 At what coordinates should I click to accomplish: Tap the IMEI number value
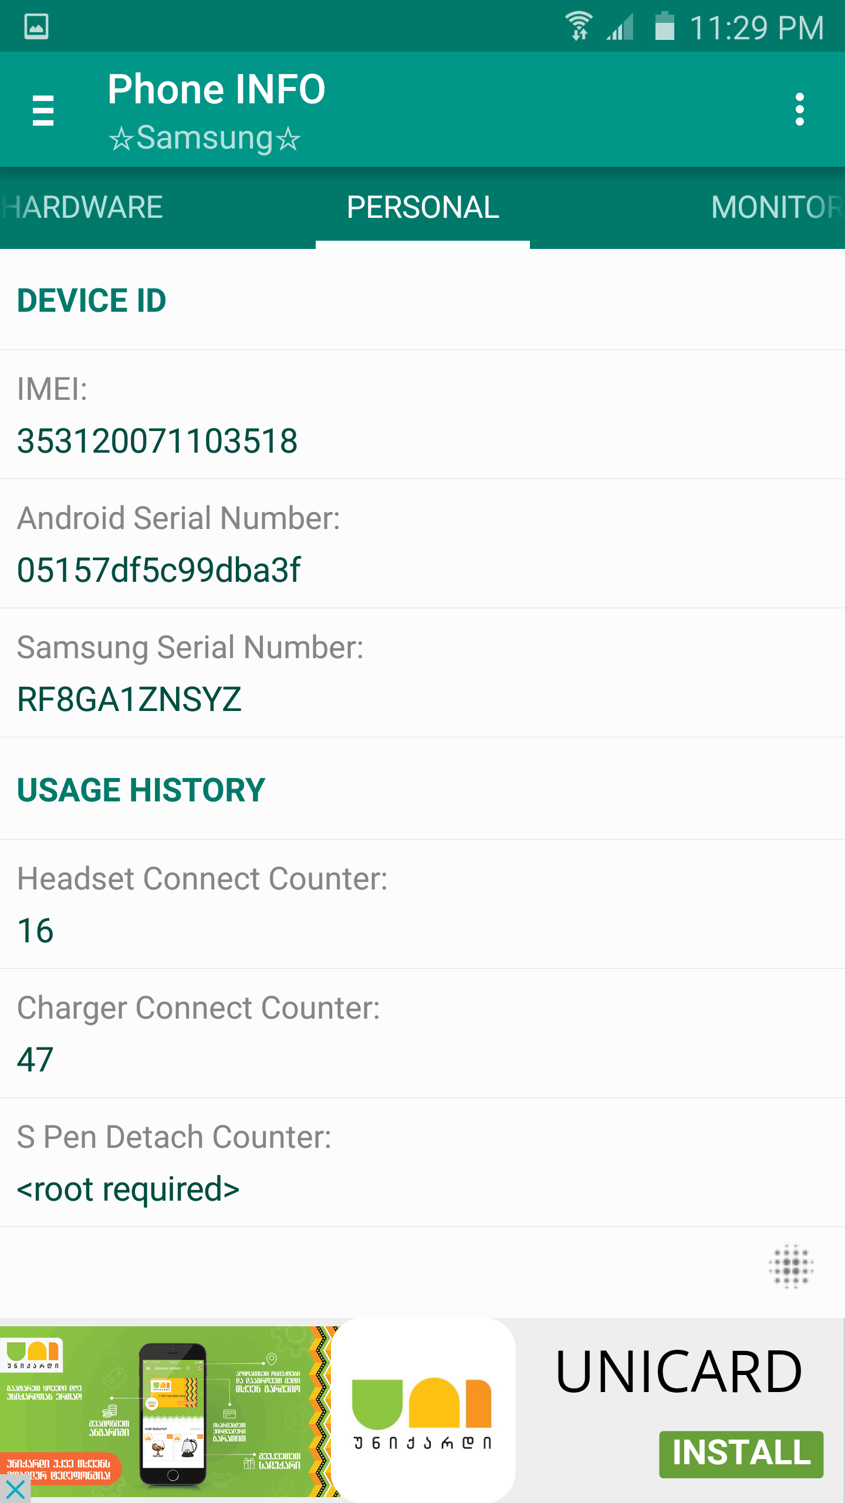click(x=157, y=441)
